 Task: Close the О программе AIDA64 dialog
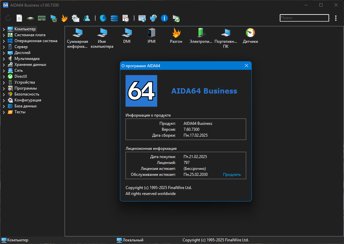pyautogui.click(x=246, y=66)
